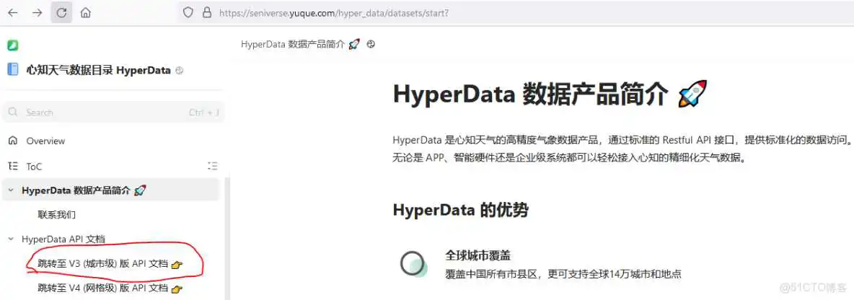Open the shield tracking protection icon
This screenshot has width=854, height=300.
pyautogui.click(x=188, y=13)
